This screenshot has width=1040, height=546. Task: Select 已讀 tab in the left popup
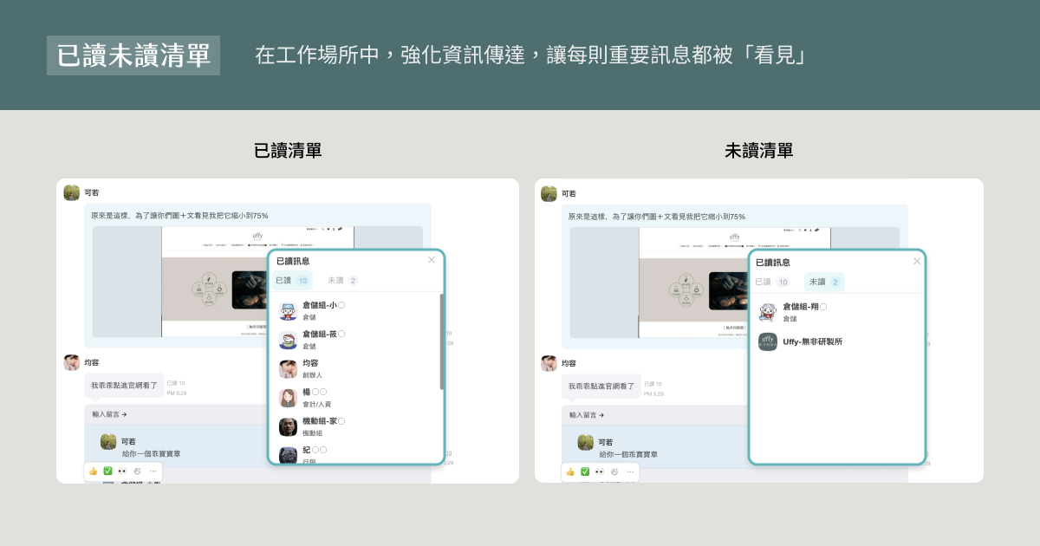coord(291,281)
